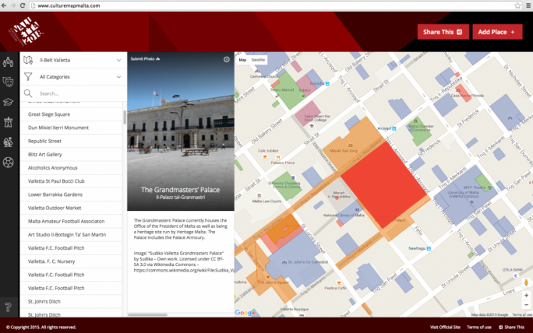Viewport: 533px width, 333px height.
Task: Zoom in the map with plus button
Action: click(x=527, y=296)
